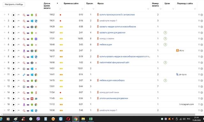Click goal reached badge in row 12
This screenshot has height=122, width=204.
point(165,80)
